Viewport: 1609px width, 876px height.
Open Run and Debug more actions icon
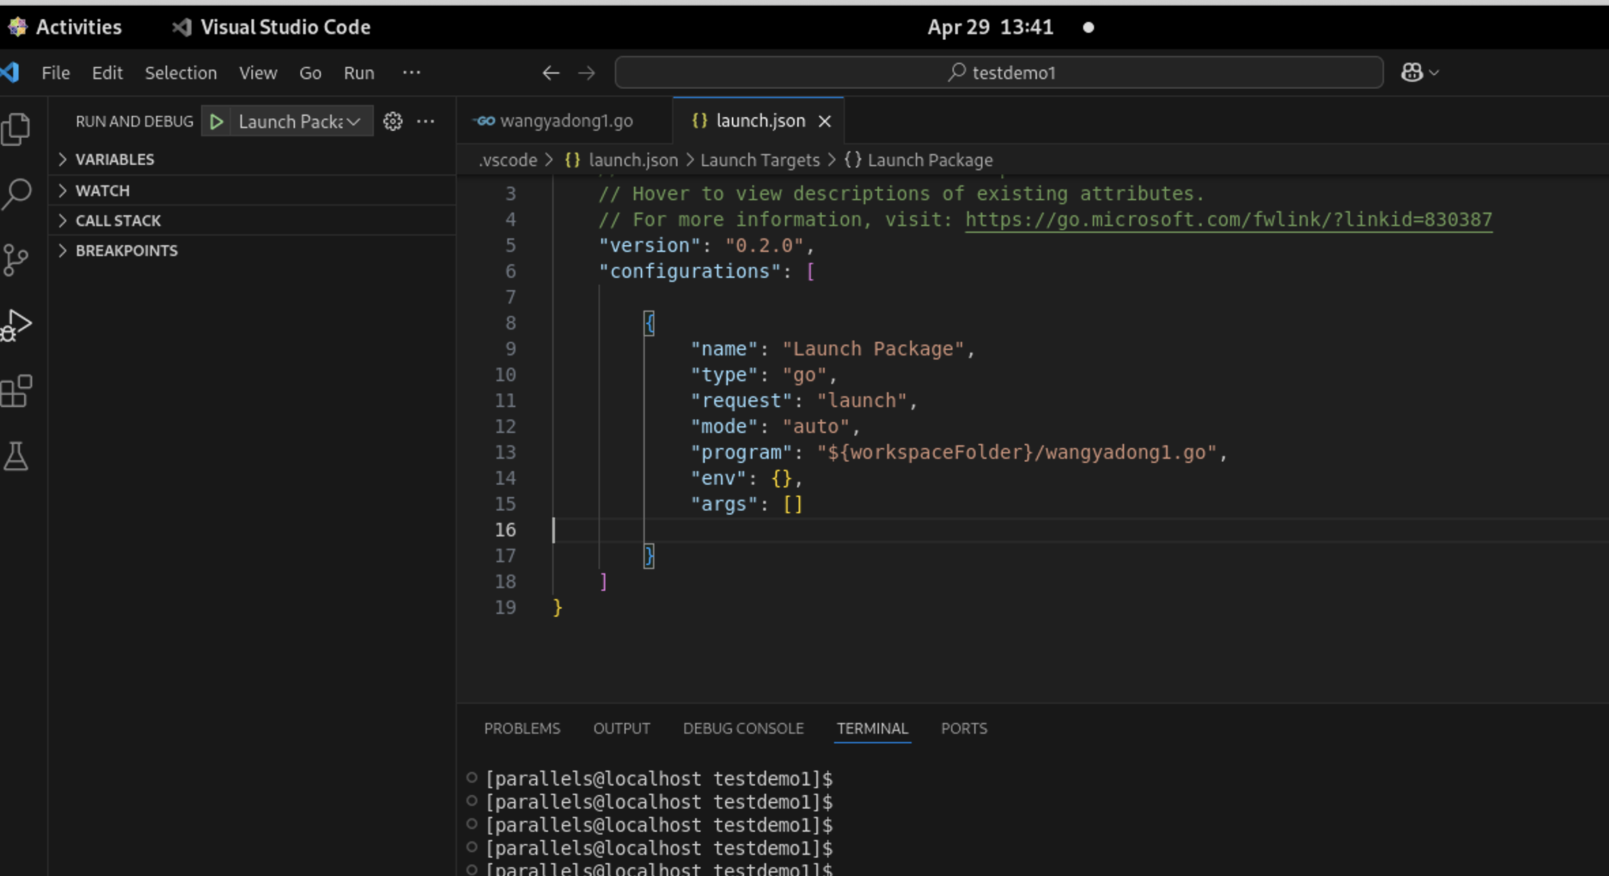[426, 120]
